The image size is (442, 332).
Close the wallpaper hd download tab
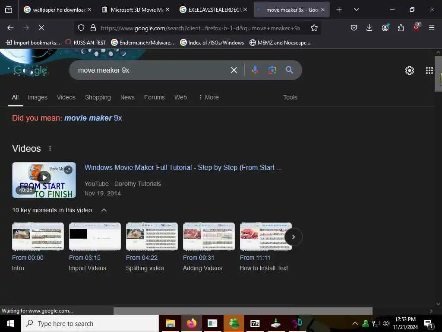89,10
